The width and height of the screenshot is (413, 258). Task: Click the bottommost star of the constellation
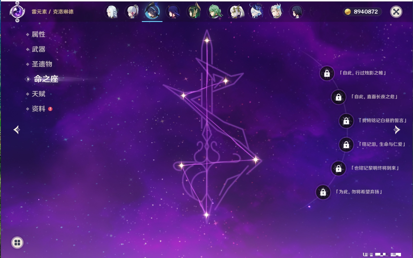[x=206, y=215]
